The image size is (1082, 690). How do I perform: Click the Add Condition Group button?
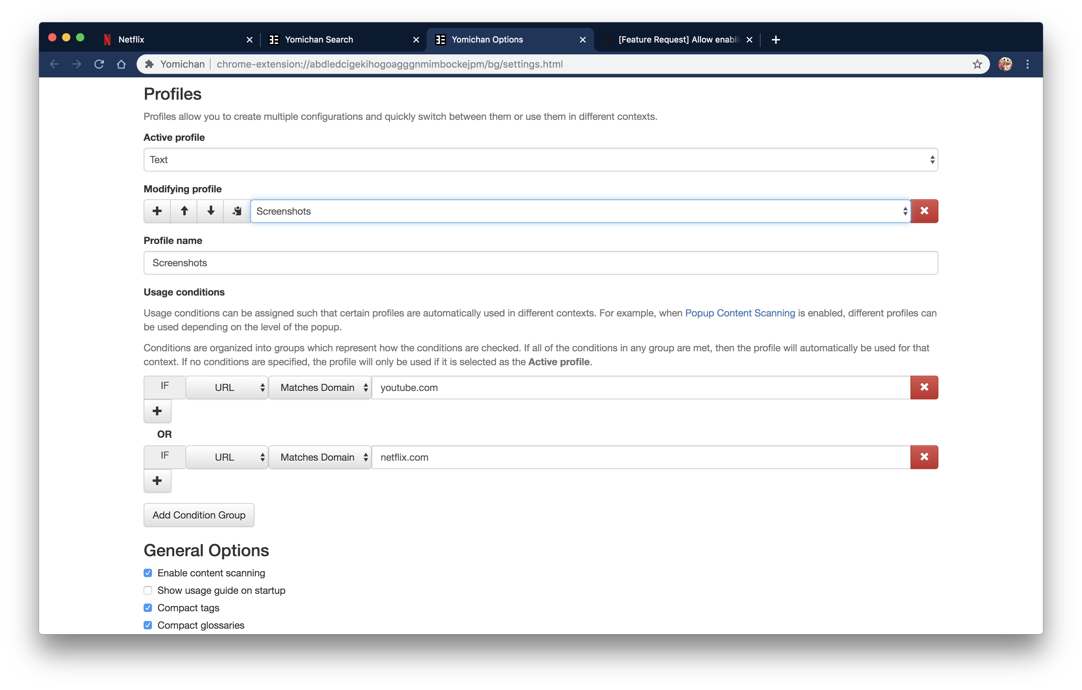pyautogui.click(x=199, y=515)
